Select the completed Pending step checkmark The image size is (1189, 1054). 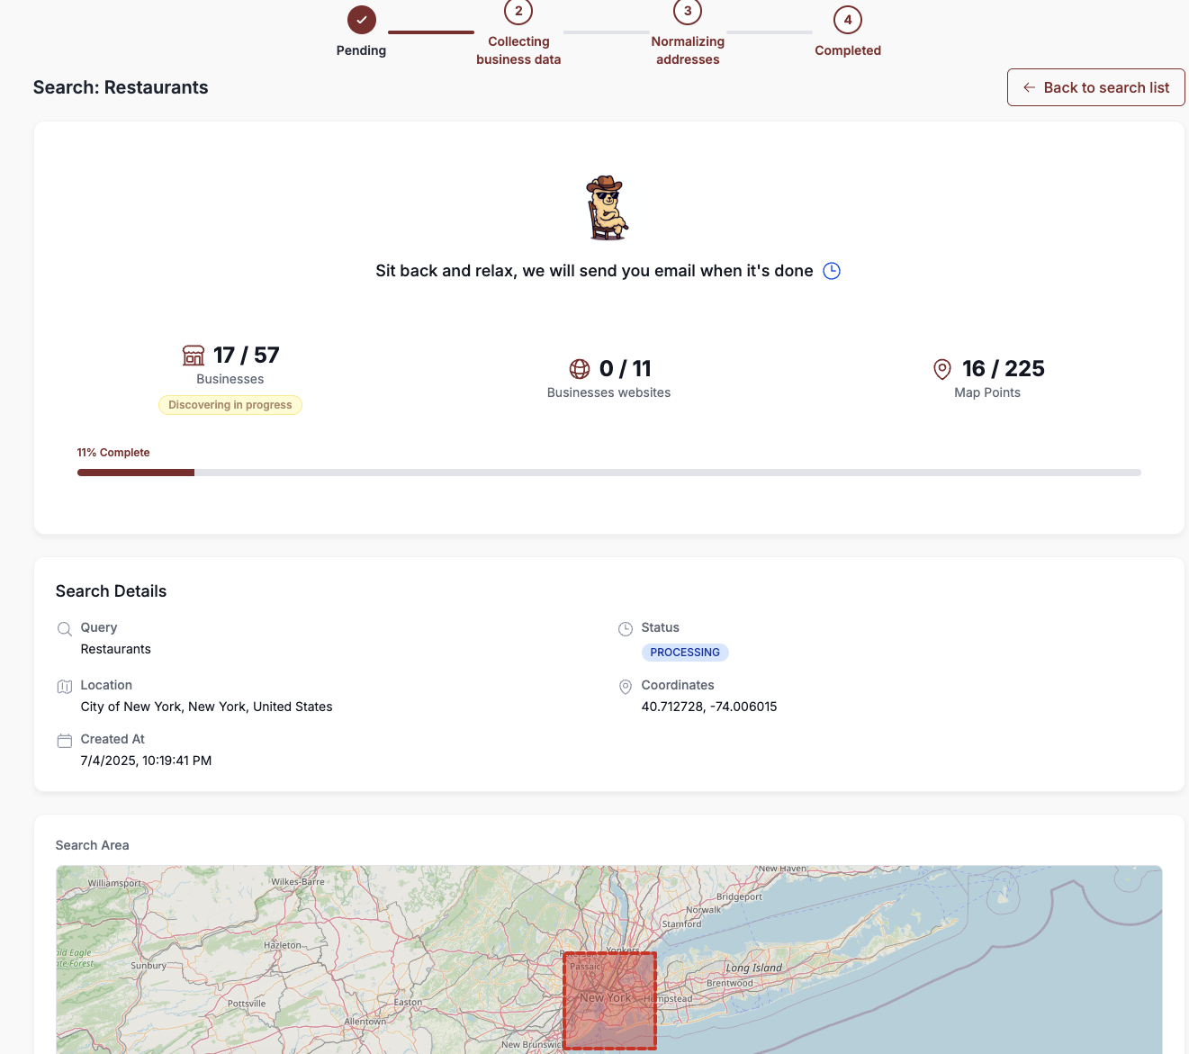(361, 20)
